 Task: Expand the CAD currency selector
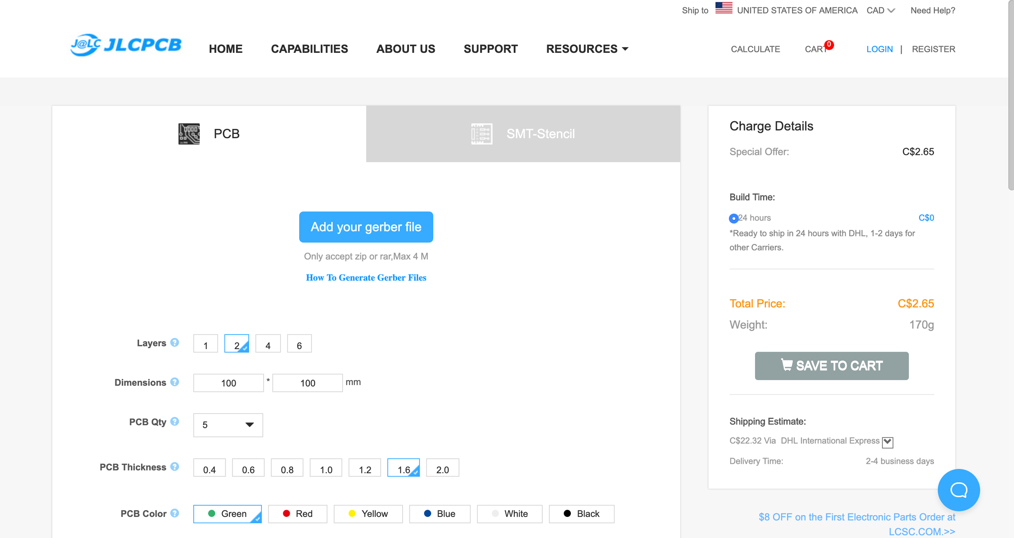pyautogui.click(x=880, y=11)
